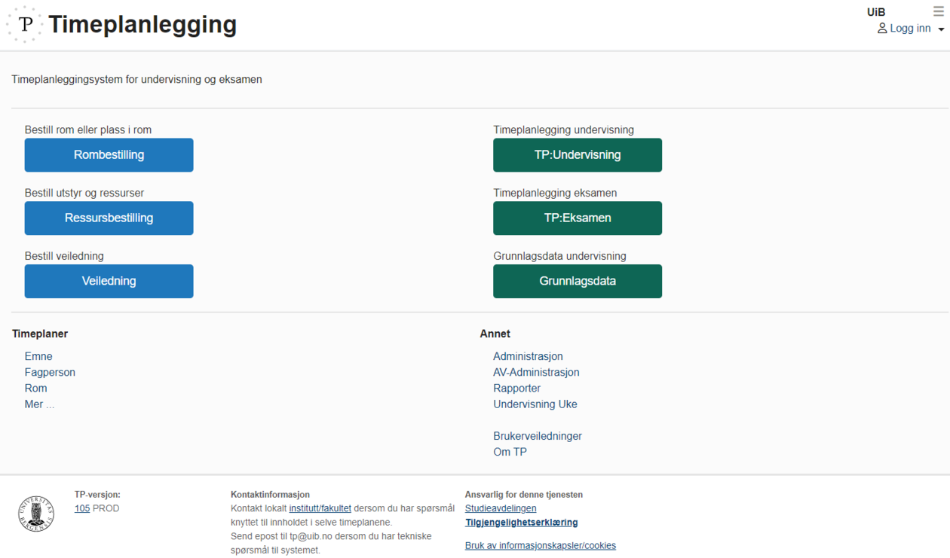Open TP:Undervisning planning
The height and width of the screenshot is (558, 950).
[x=577, y=155]
